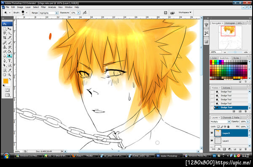Open the Brush preset picker arrow
The width and height of the screenshot is (253, 167).
point(27,13)
